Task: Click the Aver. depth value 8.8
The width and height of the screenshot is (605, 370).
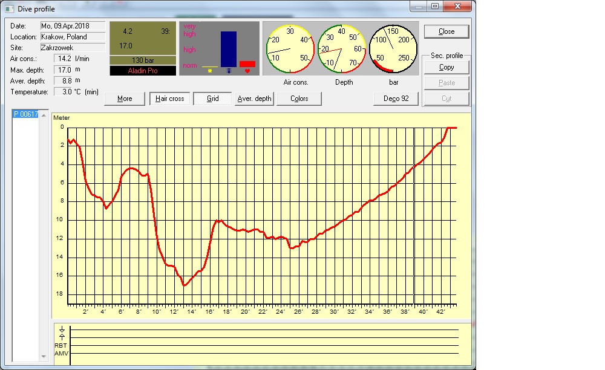Action: click(x=63, y=80)
